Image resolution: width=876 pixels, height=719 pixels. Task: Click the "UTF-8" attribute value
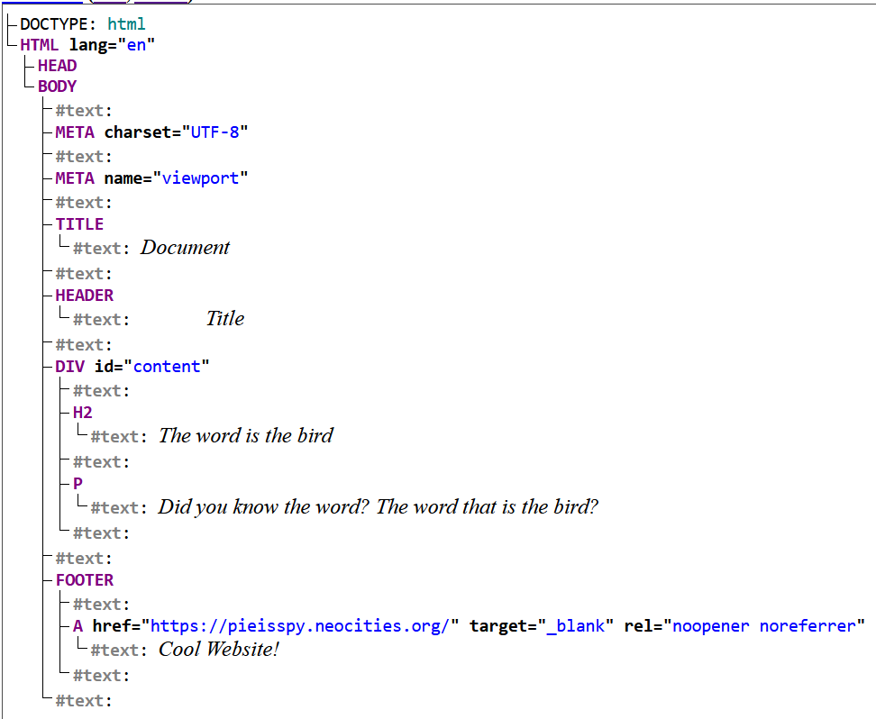point(214,132)
